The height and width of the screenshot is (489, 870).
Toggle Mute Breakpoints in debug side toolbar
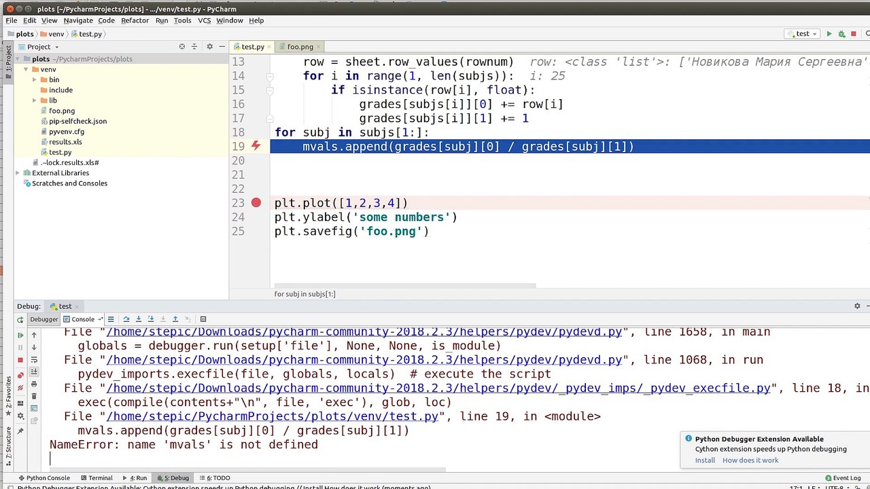(x=20, y=388)
